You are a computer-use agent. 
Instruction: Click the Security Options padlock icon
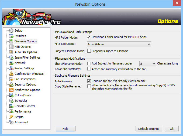pyautogui.click(x=11, y=84)
